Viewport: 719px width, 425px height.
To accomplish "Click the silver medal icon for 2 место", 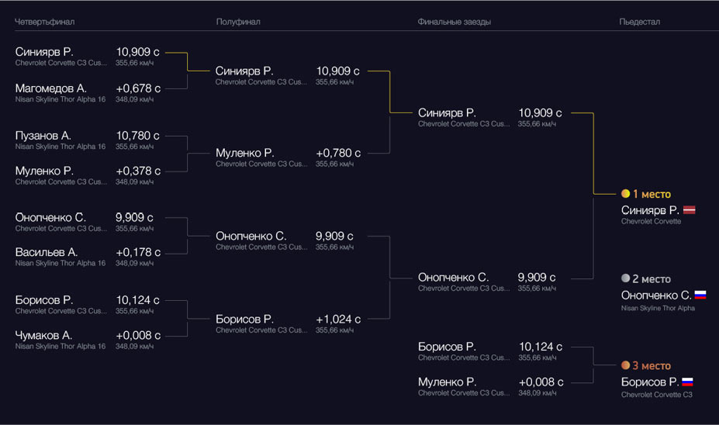I will coord(625,278).
